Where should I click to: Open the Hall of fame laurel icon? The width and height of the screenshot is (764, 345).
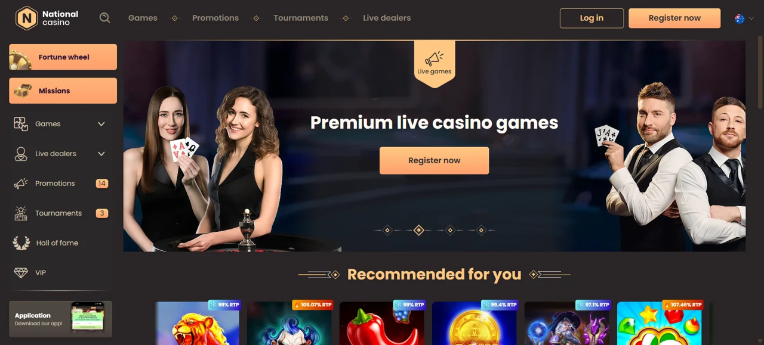pos(21,243)
